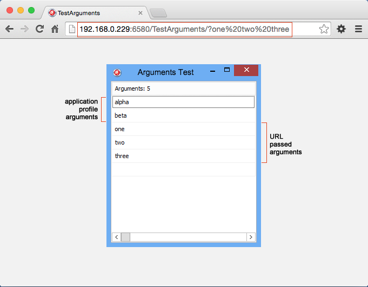The width and height of the screenshot is (368, 287).
Task: Go to the browser home page
Action: [x=55, y=29]
